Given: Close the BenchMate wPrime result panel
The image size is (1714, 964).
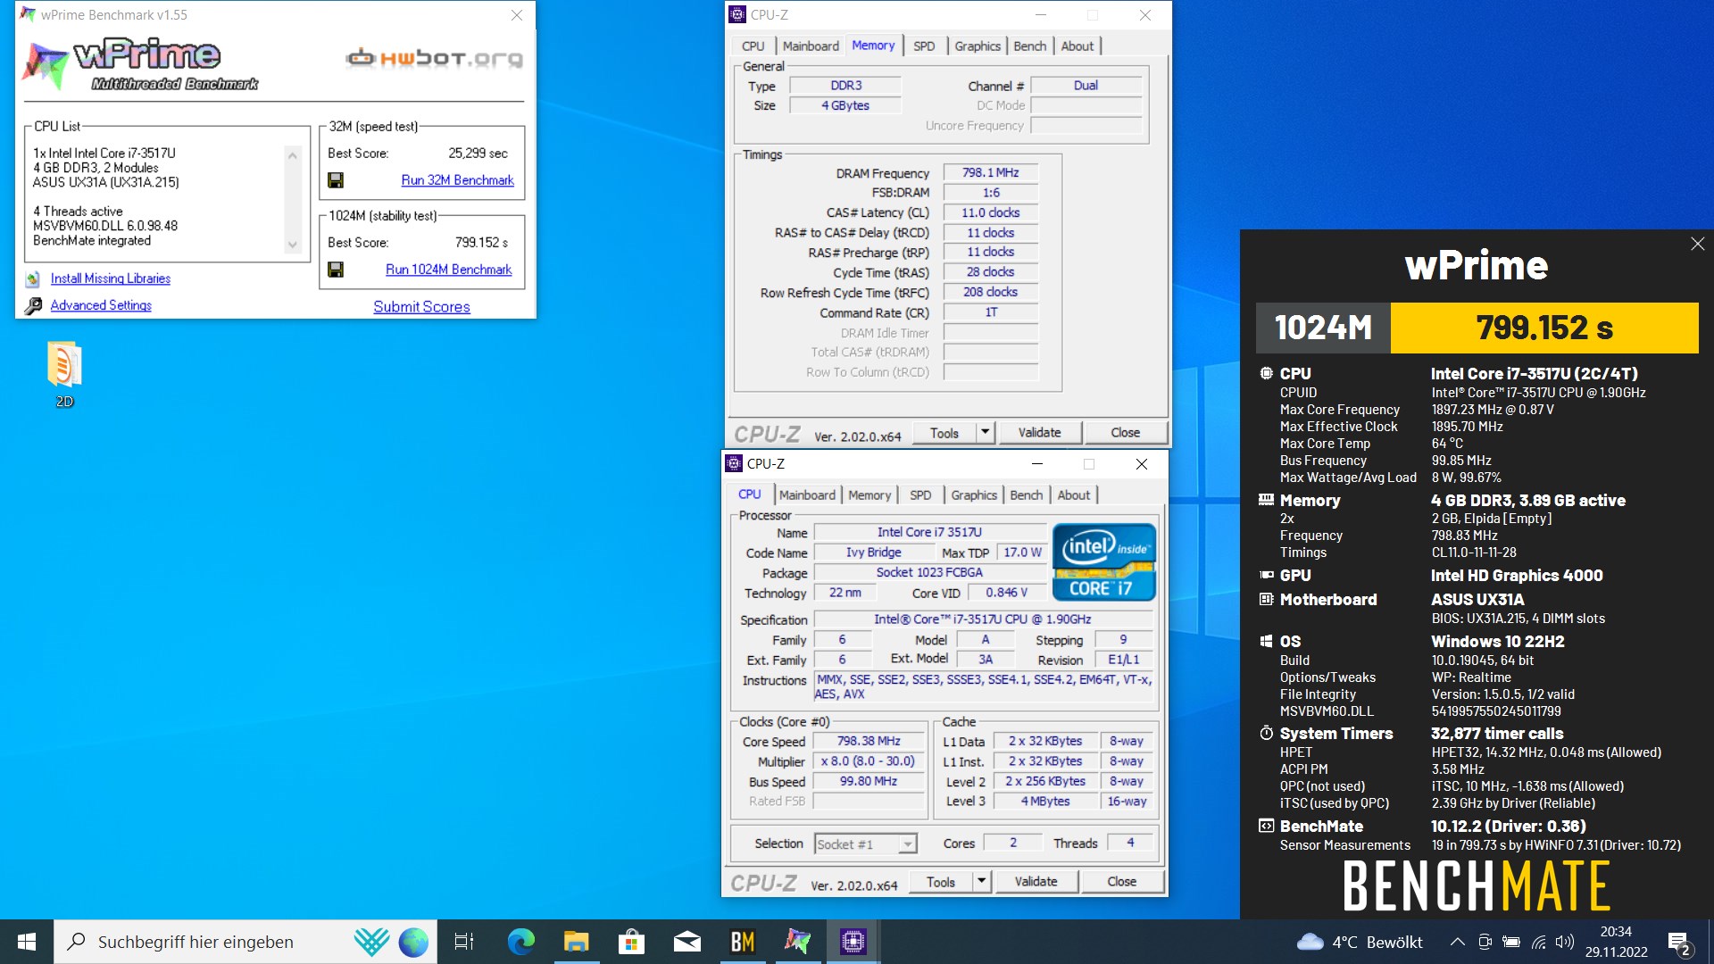Looking at the screenshot, I should (x=1697, y=244).
